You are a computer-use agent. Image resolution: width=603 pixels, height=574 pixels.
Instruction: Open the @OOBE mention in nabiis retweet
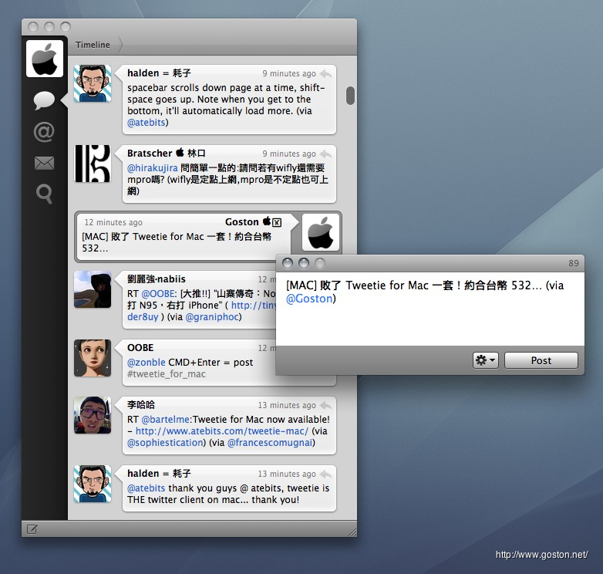tap(157, 293)
